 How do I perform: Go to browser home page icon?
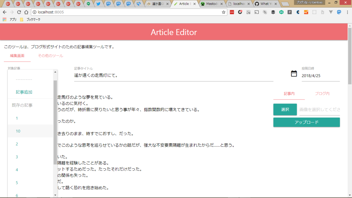26,12
